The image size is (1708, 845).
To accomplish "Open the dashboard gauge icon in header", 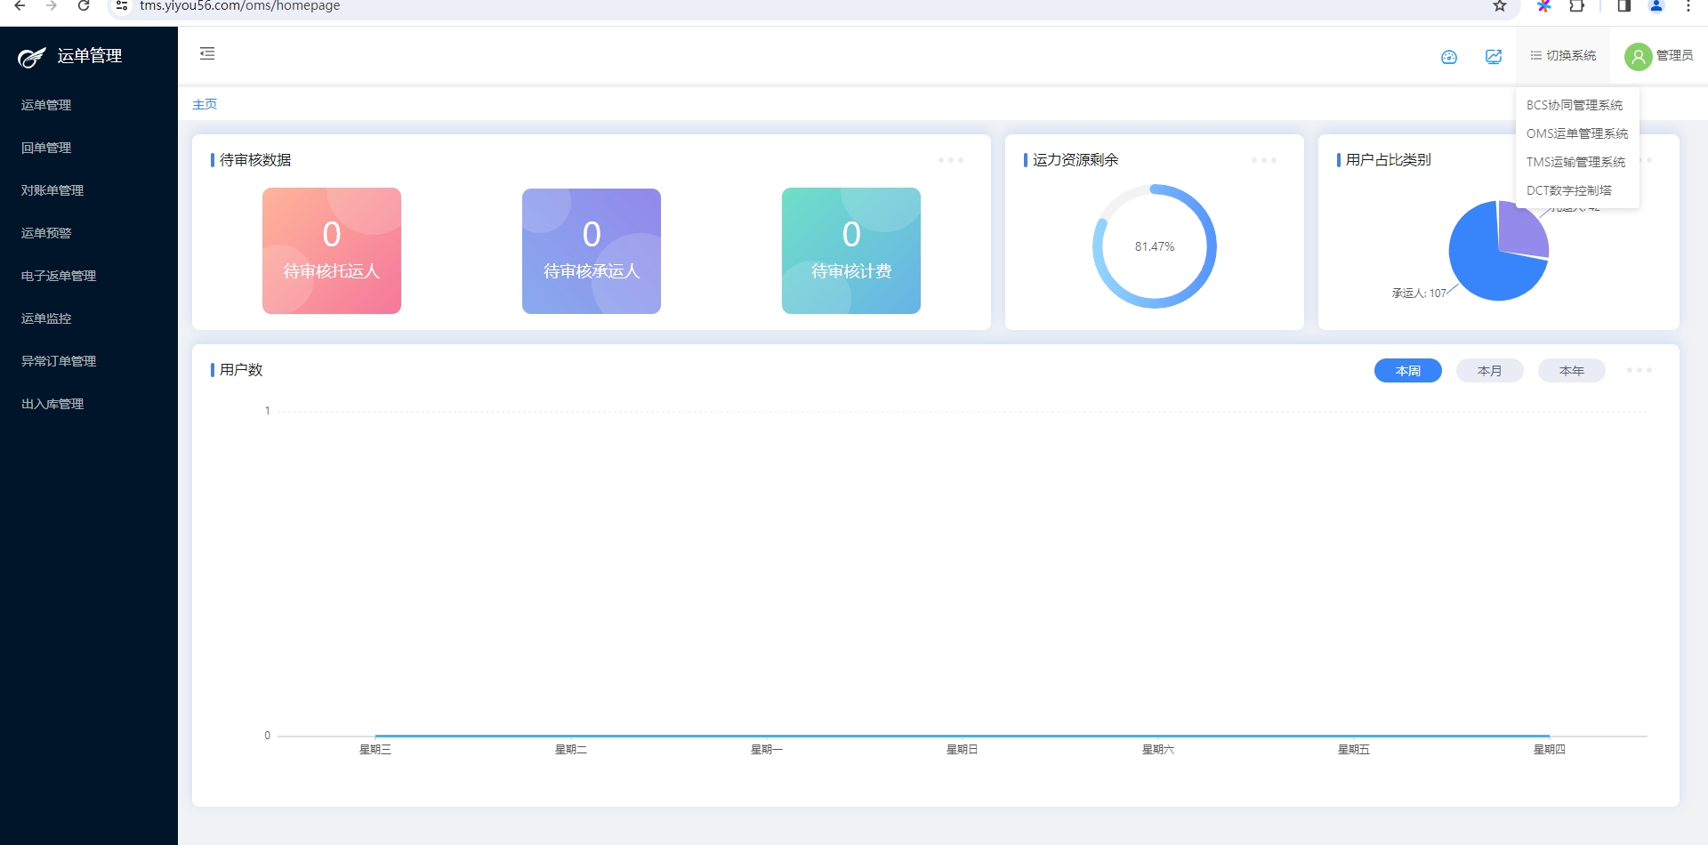I will click(x=1449, y=57).
